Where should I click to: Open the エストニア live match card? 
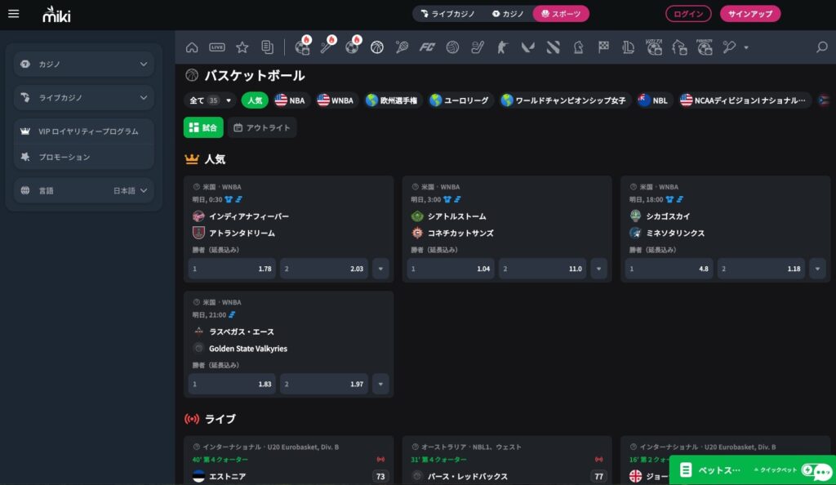click(x=288, y=461)
